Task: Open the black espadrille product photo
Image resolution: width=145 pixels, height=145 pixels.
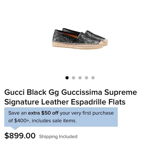Action: pos(80,38)
